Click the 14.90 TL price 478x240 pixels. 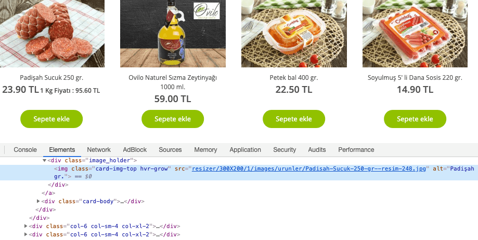tap(415, 90)
